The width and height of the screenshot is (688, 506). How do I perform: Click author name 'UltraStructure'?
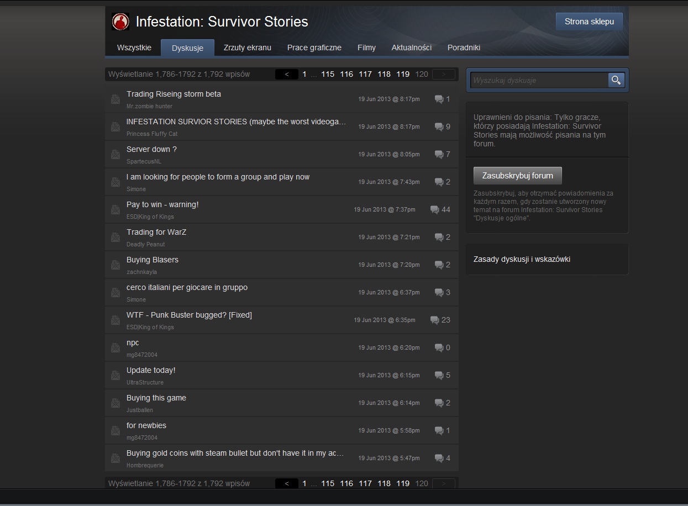pos(145,382)
